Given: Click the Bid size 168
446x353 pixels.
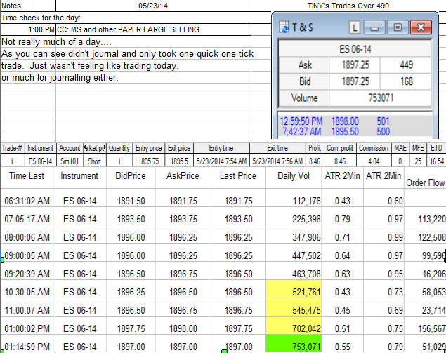Looking at the screenshot, I should pyautogui.click(x=405, y=81).
